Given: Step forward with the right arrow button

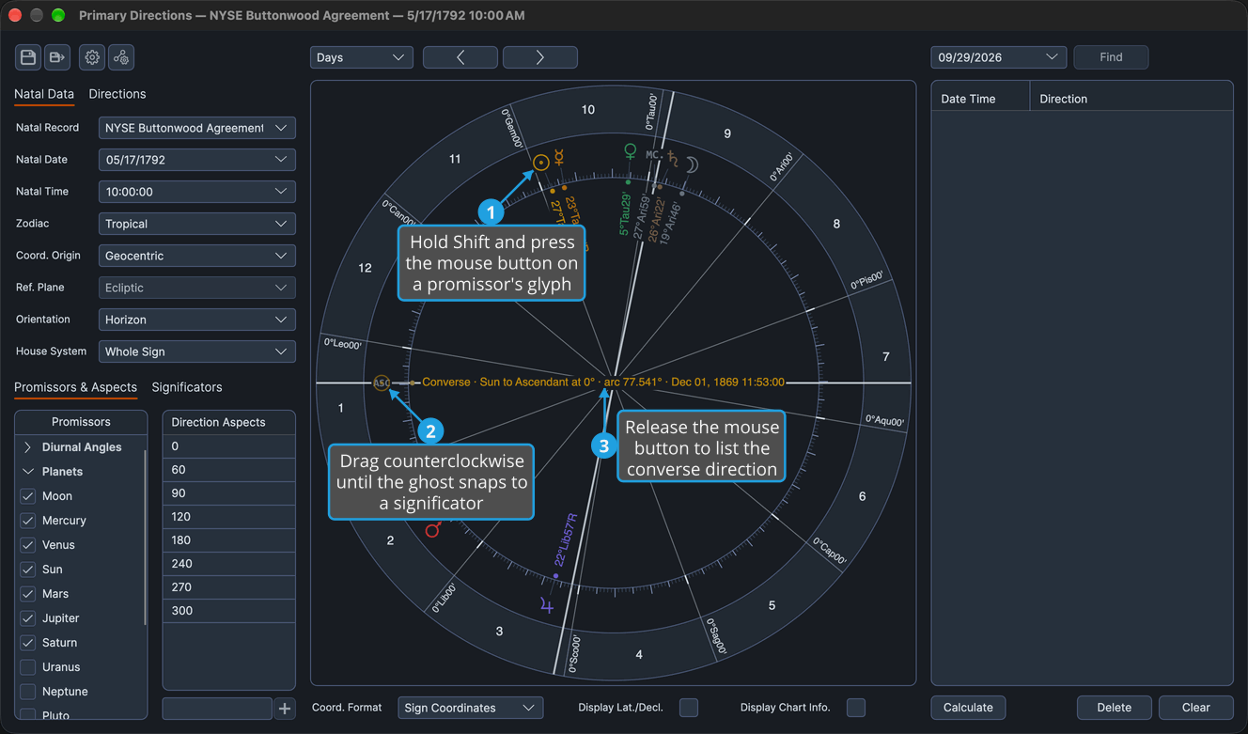Looking at the screenshot, I should pos(540,57).
